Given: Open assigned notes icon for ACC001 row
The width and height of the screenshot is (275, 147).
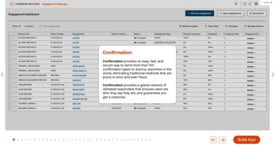Looking at the screenshot, I should pyautogui.click(x=225, y=43).
